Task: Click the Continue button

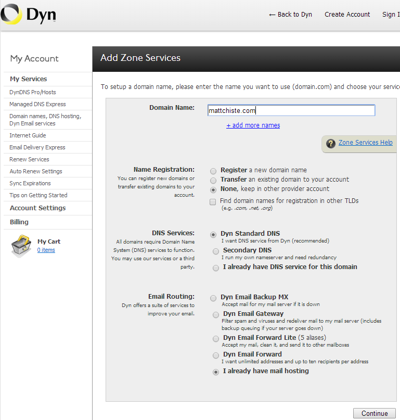Action: 374,413
